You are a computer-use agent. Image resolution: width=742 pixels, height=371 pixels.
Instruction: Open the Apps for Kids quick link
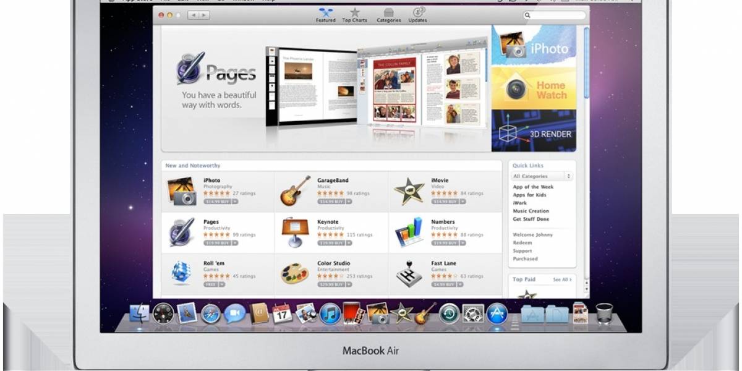point(529,195)
